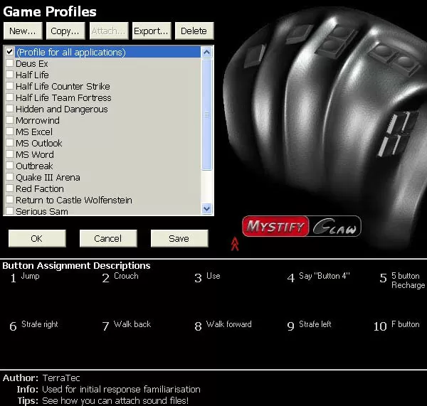Select Return to Castle Wolfenstein name
The height and width of the screenshot is (406, 427).
point(74,201)
